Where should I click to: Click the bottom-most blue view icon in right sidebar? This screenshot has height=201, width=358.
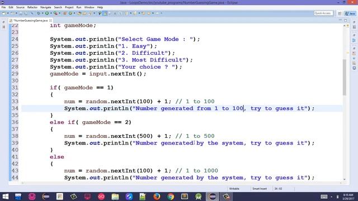tap(354, 68)
